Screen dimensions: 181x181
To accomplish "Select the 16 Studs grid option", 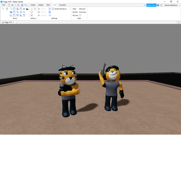I will [42, 15].
